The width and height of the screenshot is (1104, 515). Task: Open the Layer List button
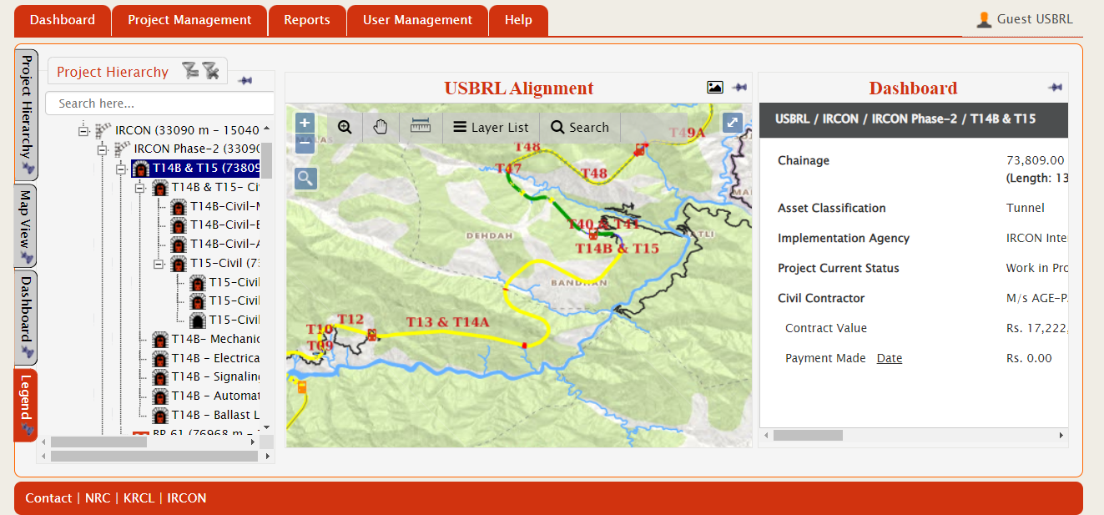(491, 127)
